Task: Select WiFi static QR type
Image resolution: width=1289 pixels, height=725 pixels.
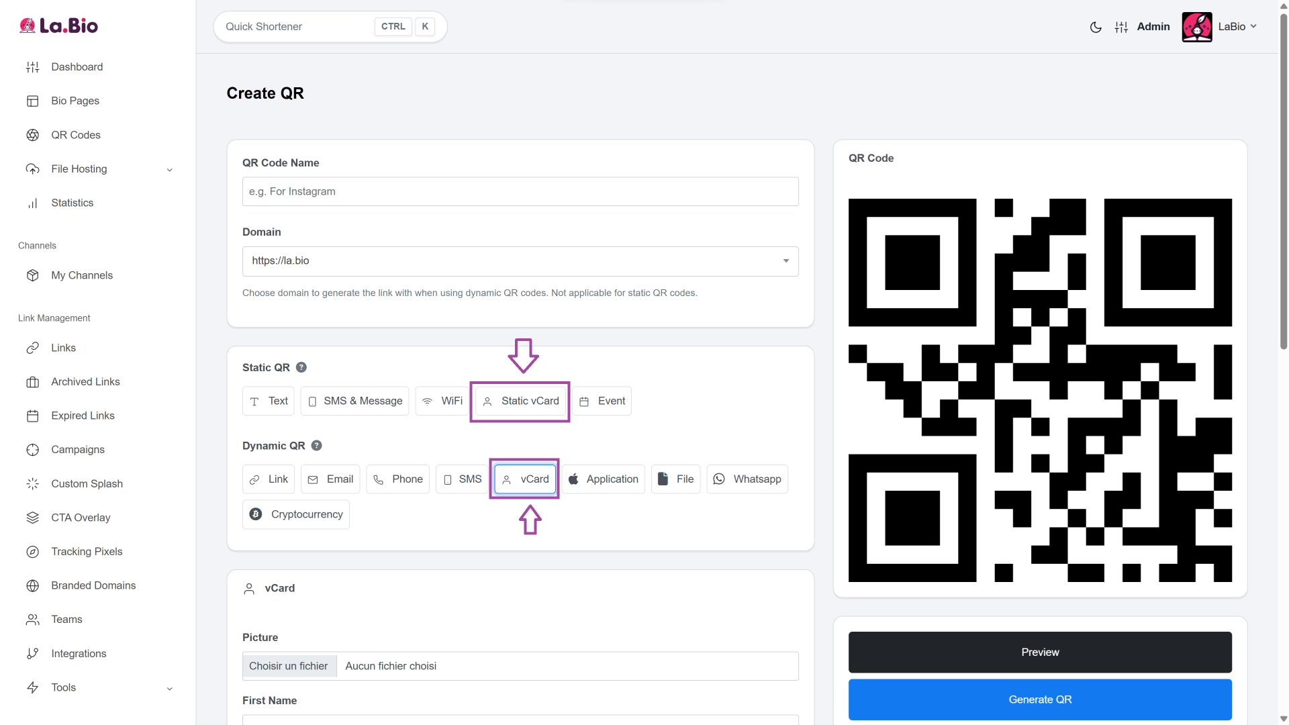Action: point(442,401)
